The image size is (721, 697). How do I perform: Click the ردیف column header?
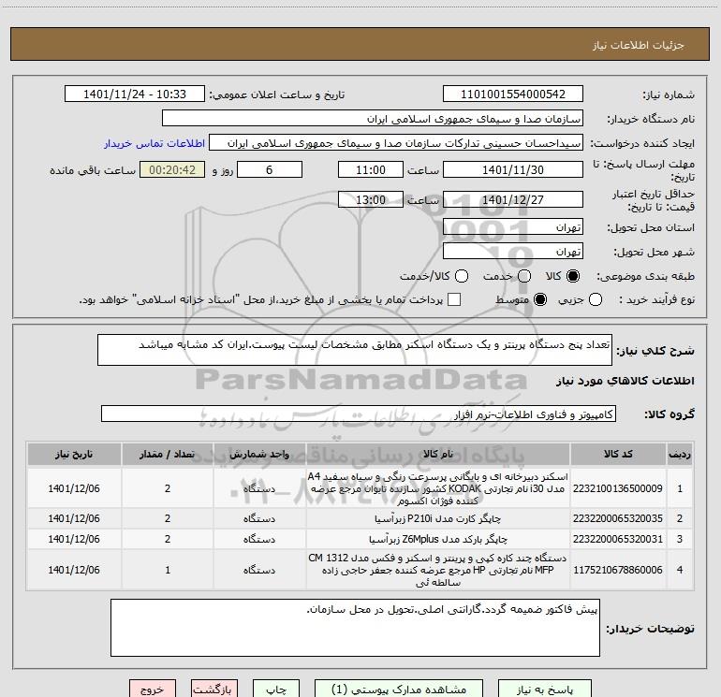point(680,454)
